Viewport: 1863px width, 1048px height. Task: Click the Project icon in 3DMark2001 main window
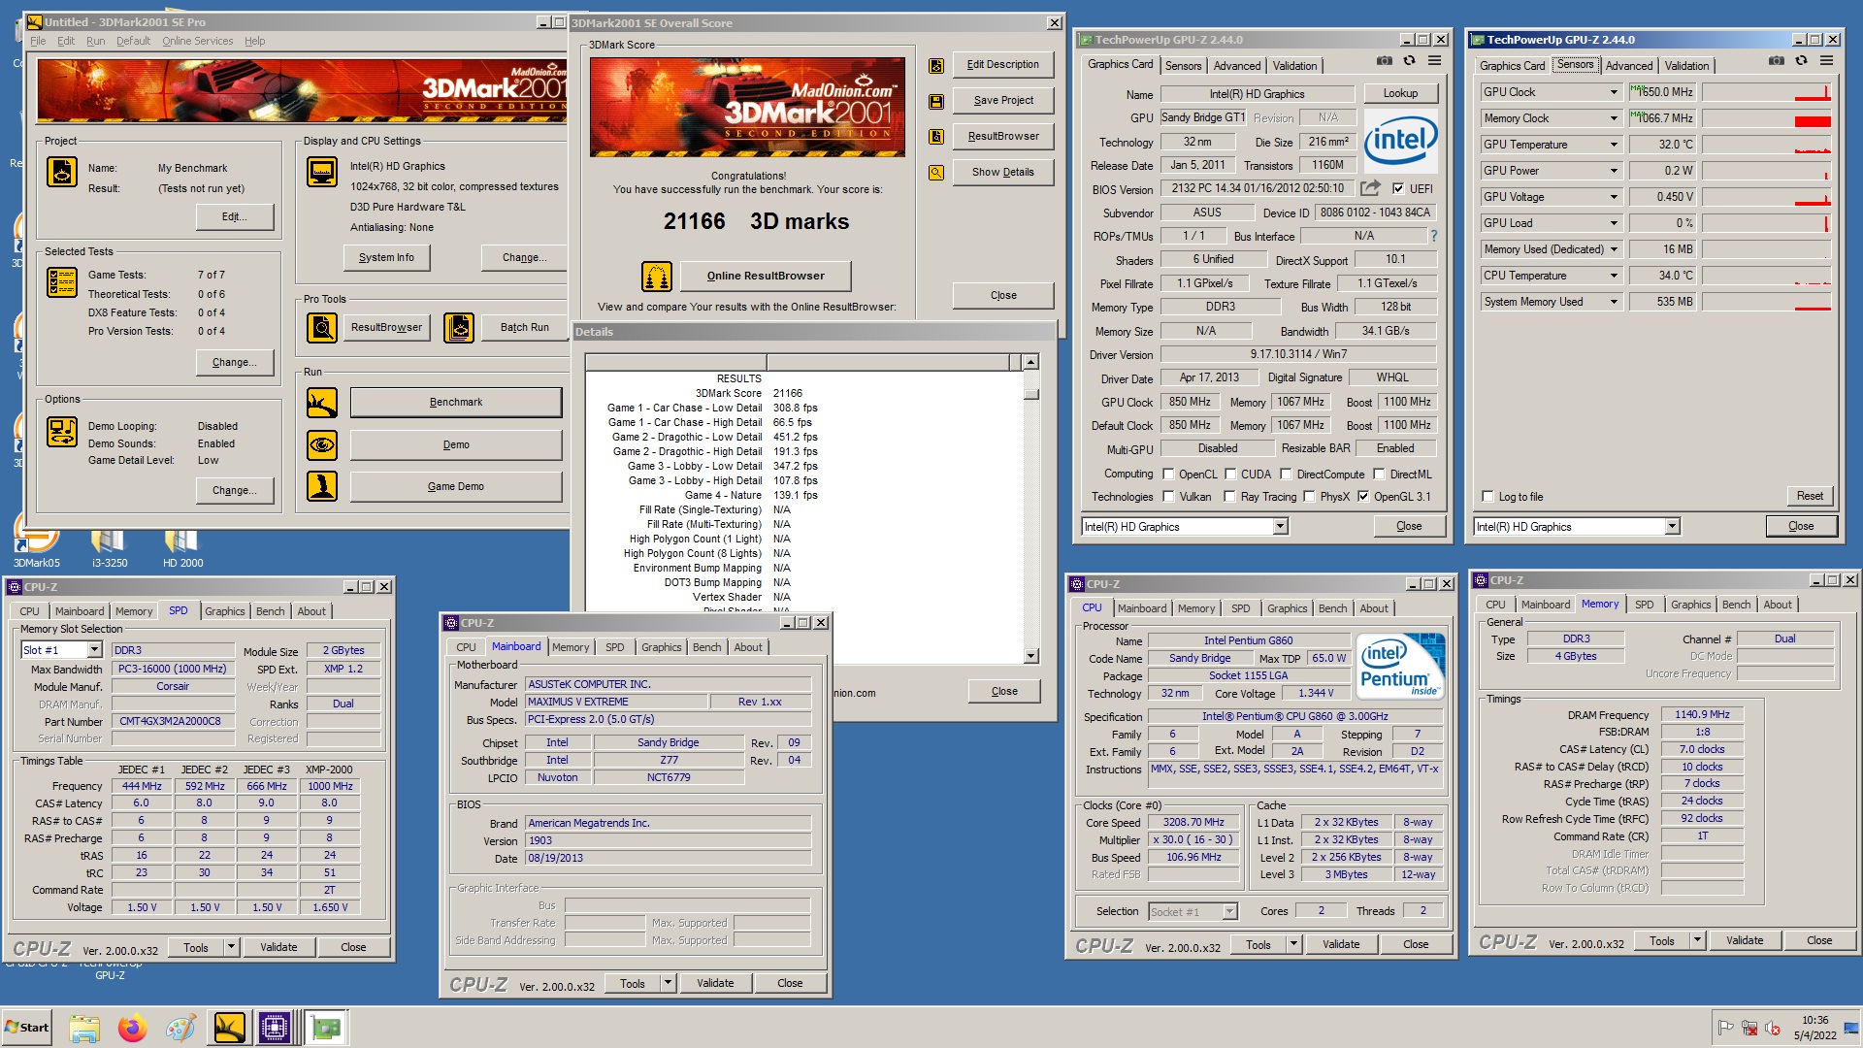tap(62, 172)
